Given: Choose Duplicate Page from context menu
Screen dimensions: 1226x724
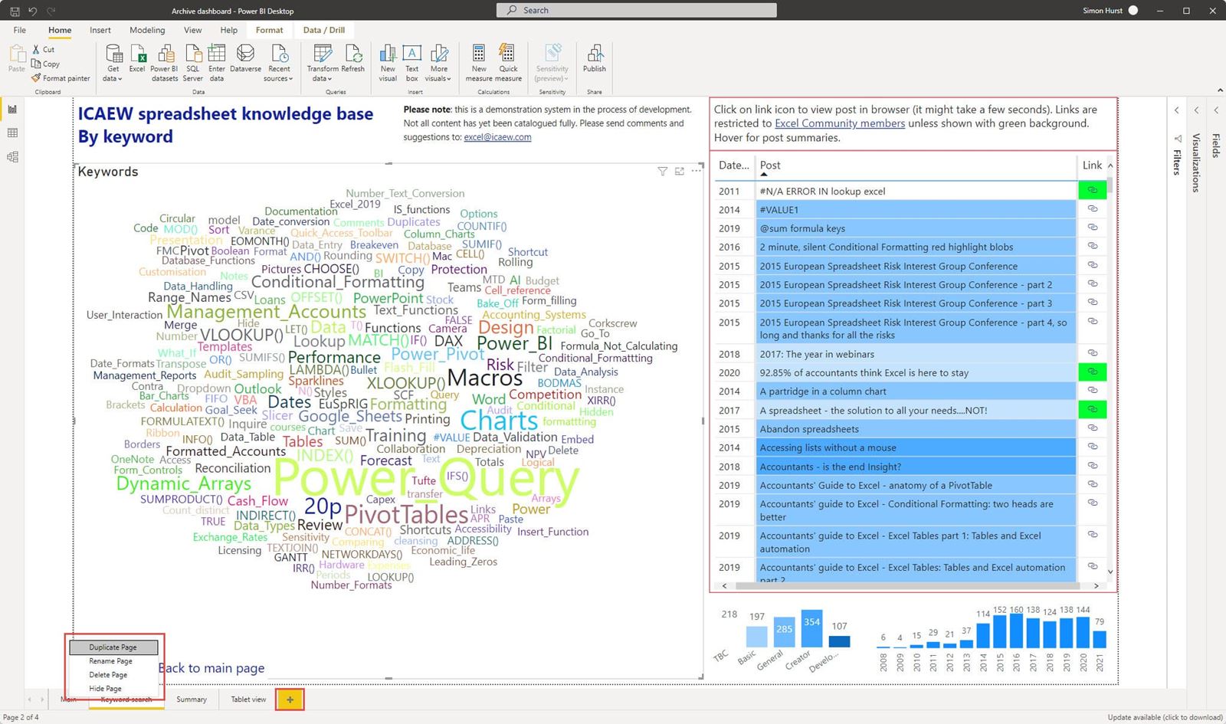Looking at the screenshot, I should pos(113,647).
